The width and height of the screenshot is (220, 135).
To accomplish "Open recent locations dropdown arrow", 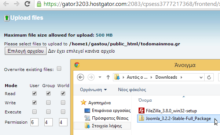I will point(100,77).
